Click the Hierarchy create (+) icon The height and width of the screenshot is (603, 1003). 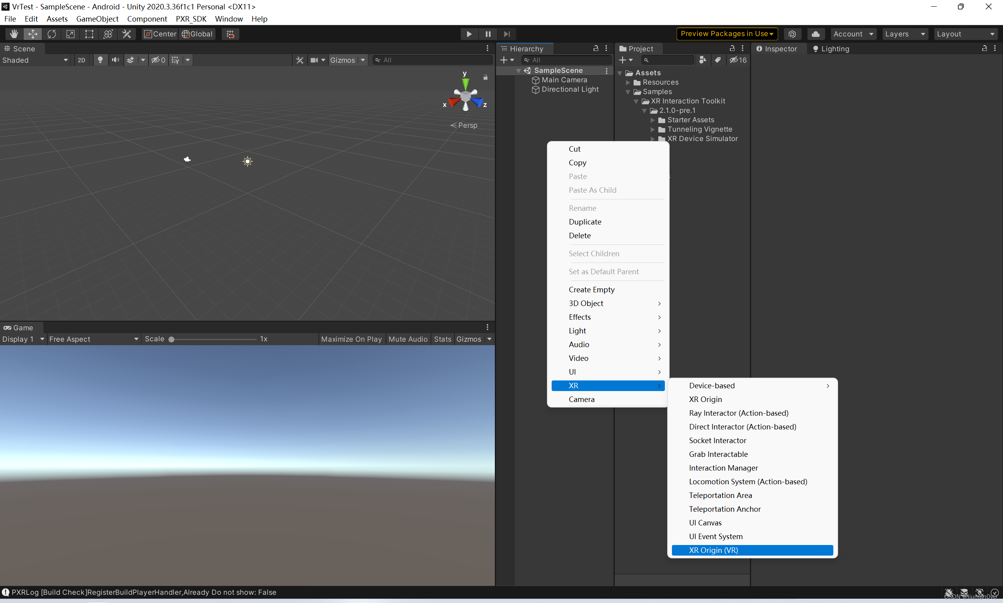(505, 60)
